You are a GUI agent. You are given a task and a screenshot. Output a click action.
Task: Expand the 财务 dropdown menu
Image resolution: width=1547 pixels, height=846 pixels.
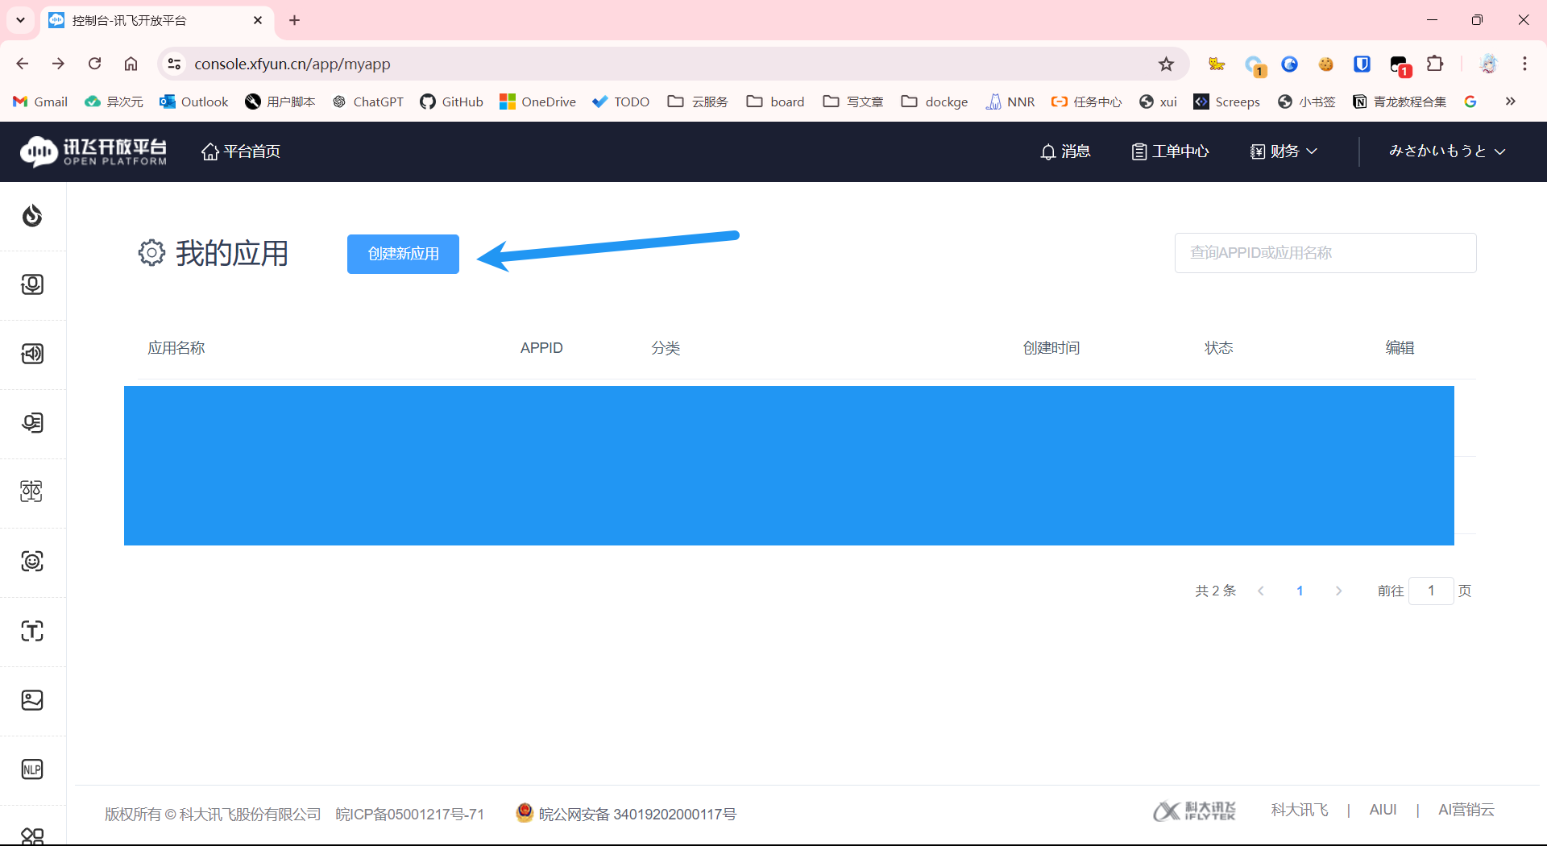pyautogui.click(x=1284, y=151)
